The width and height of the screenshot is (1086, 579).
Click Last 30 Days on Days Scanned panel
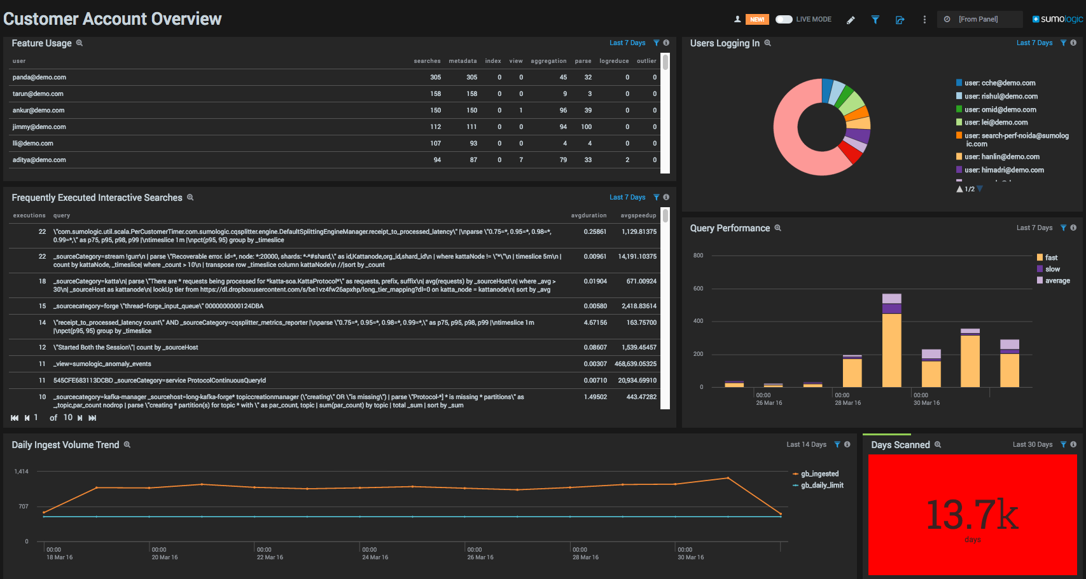tap(1033, 444)
